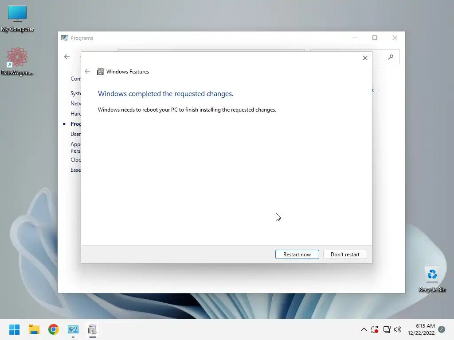Open notification center badge
454x340 pixels.
point(442,329)
